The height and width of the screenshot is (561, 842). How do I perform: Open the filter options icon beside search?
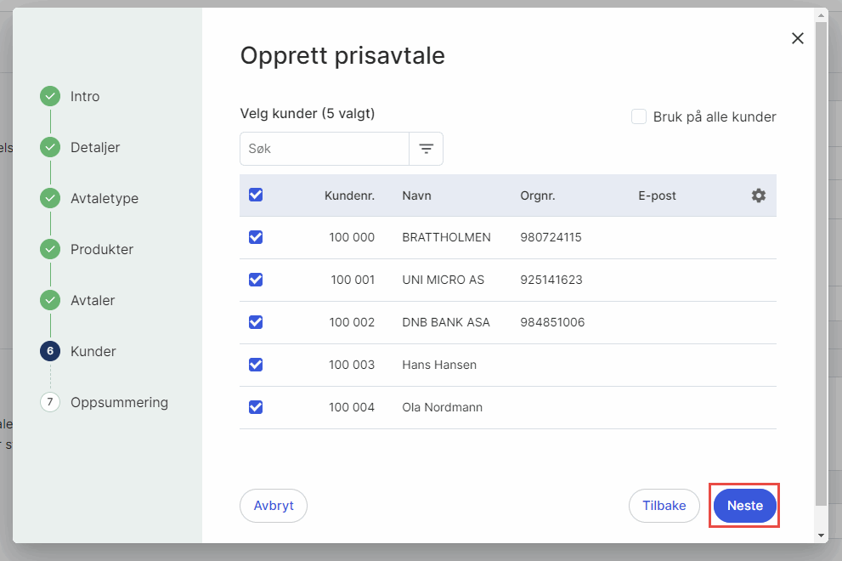426,149
